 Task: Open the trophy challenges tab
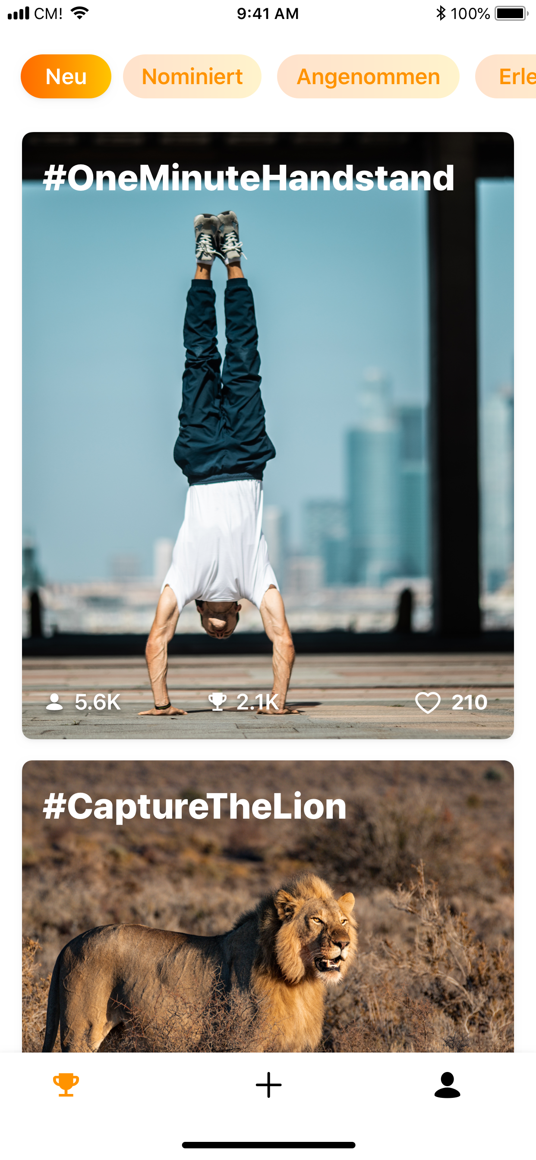pyautogui.click(x=66, y=1084)
